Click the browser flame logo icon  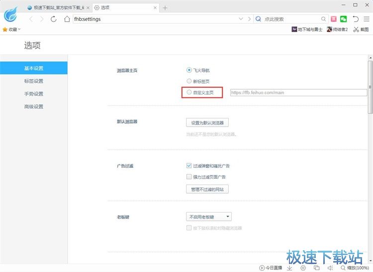[x=11, y=15]
